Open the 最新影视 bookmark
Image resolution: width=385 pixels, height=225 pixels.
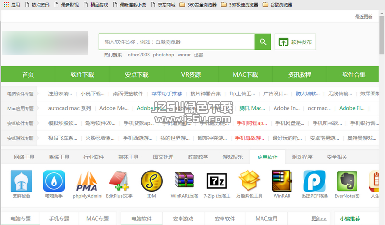[67, 5]
